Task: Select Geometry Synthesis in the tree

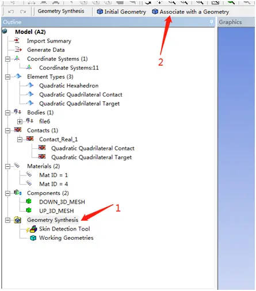Action: [53, 220]
